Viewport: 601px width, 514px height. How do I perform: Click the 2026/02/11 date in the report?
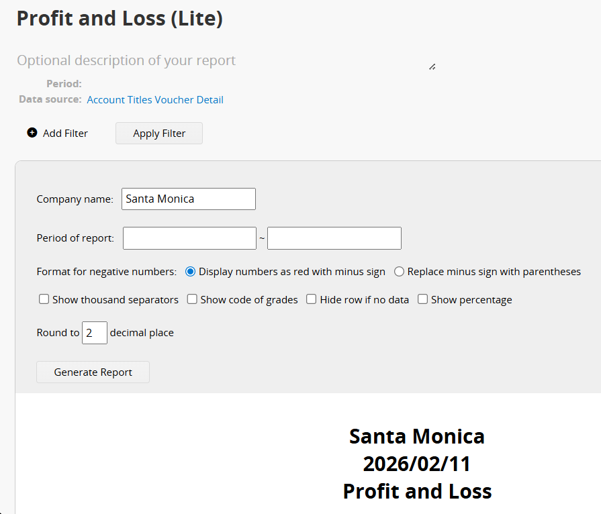(417, 464)
